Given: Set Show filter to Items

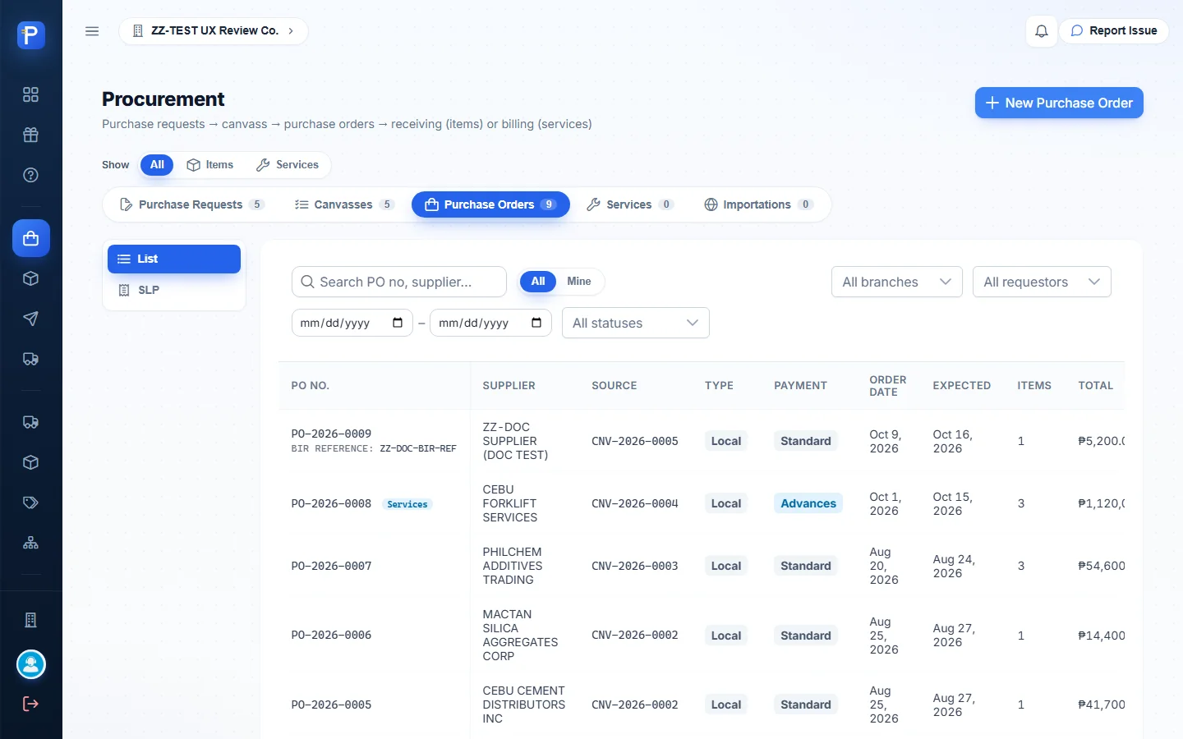Looking at the screenshot, I should click(210, 165).
